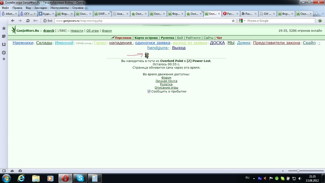Viewport: 325px width, 183px height.
Task: Open the sidebar Notes panel icon
Action: pos(4,36)
